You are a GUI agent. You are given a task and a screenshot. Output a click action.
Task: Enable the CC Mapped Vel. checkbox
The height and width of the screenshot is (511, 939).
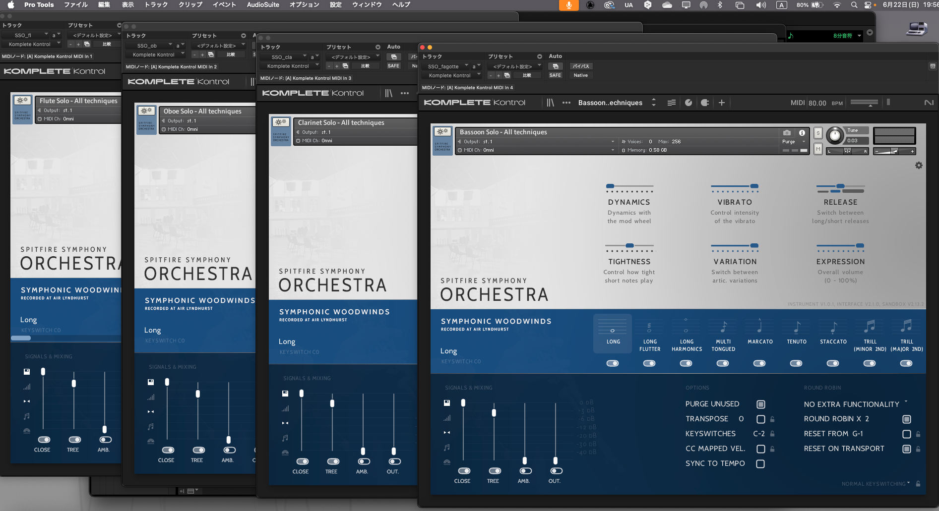761,449
